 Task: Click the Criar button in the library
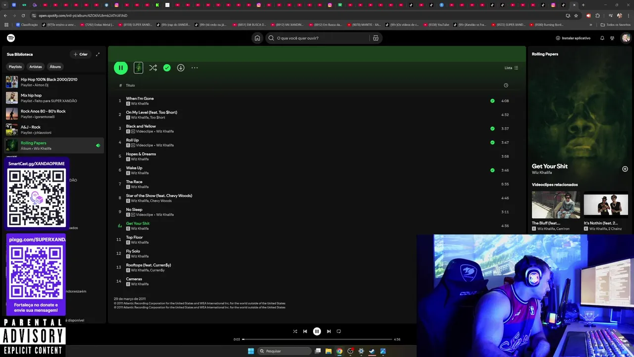tap(81, 55)
